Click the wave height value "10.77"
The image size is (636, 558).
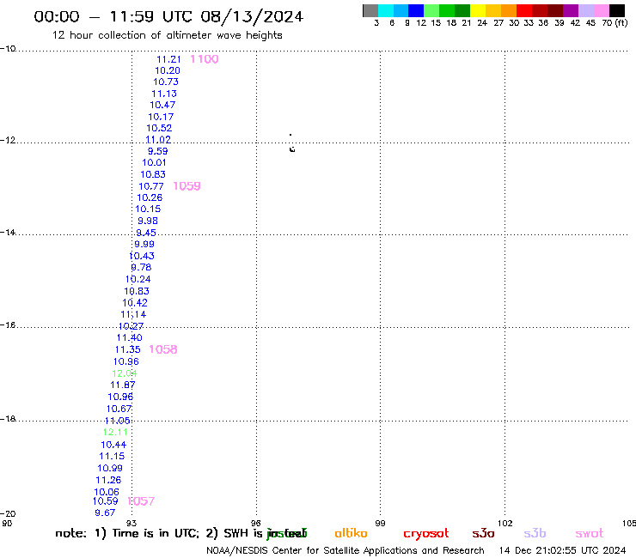coord(151,186)
